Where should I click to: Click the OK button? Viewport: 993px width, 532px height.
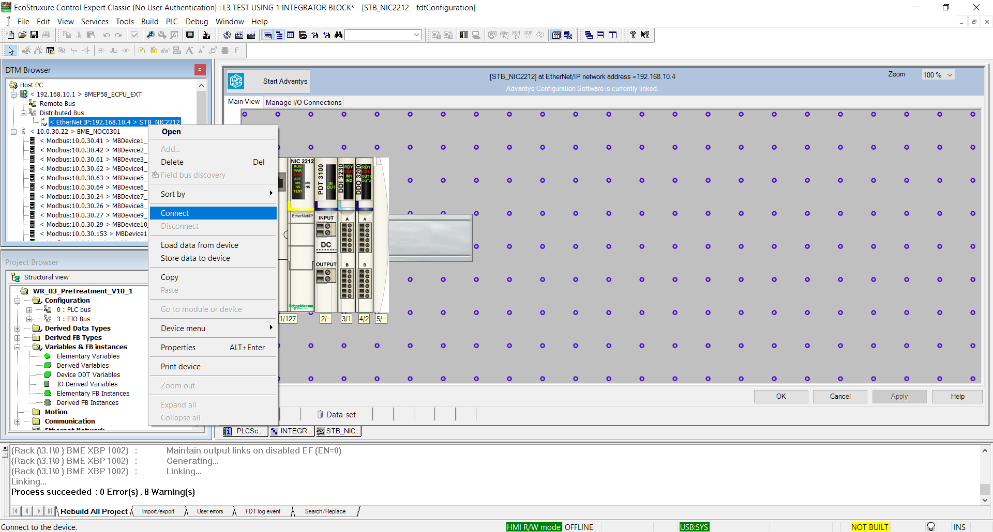(x=781, y=397)
